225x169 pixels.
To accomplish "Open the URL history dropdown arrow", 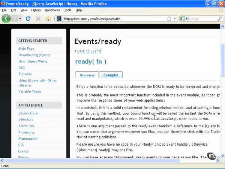I will coord(175,19).
